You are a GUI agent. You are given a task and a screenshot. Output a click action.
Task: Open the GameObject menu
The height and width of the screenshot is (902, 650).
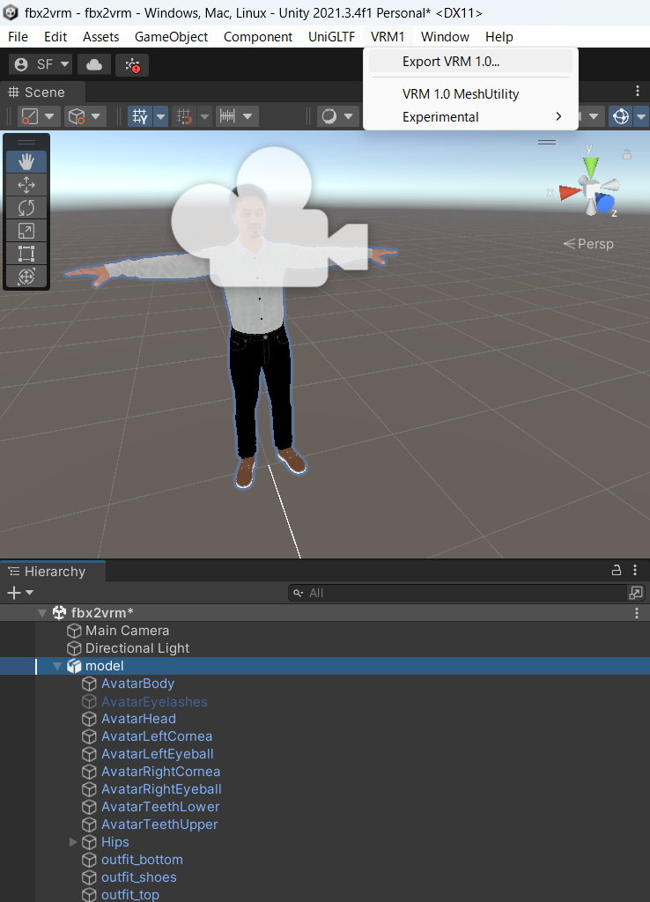click(171, 37)
